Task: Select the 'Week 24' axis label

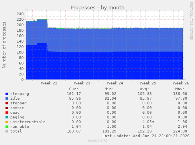Action: point(115,83)
